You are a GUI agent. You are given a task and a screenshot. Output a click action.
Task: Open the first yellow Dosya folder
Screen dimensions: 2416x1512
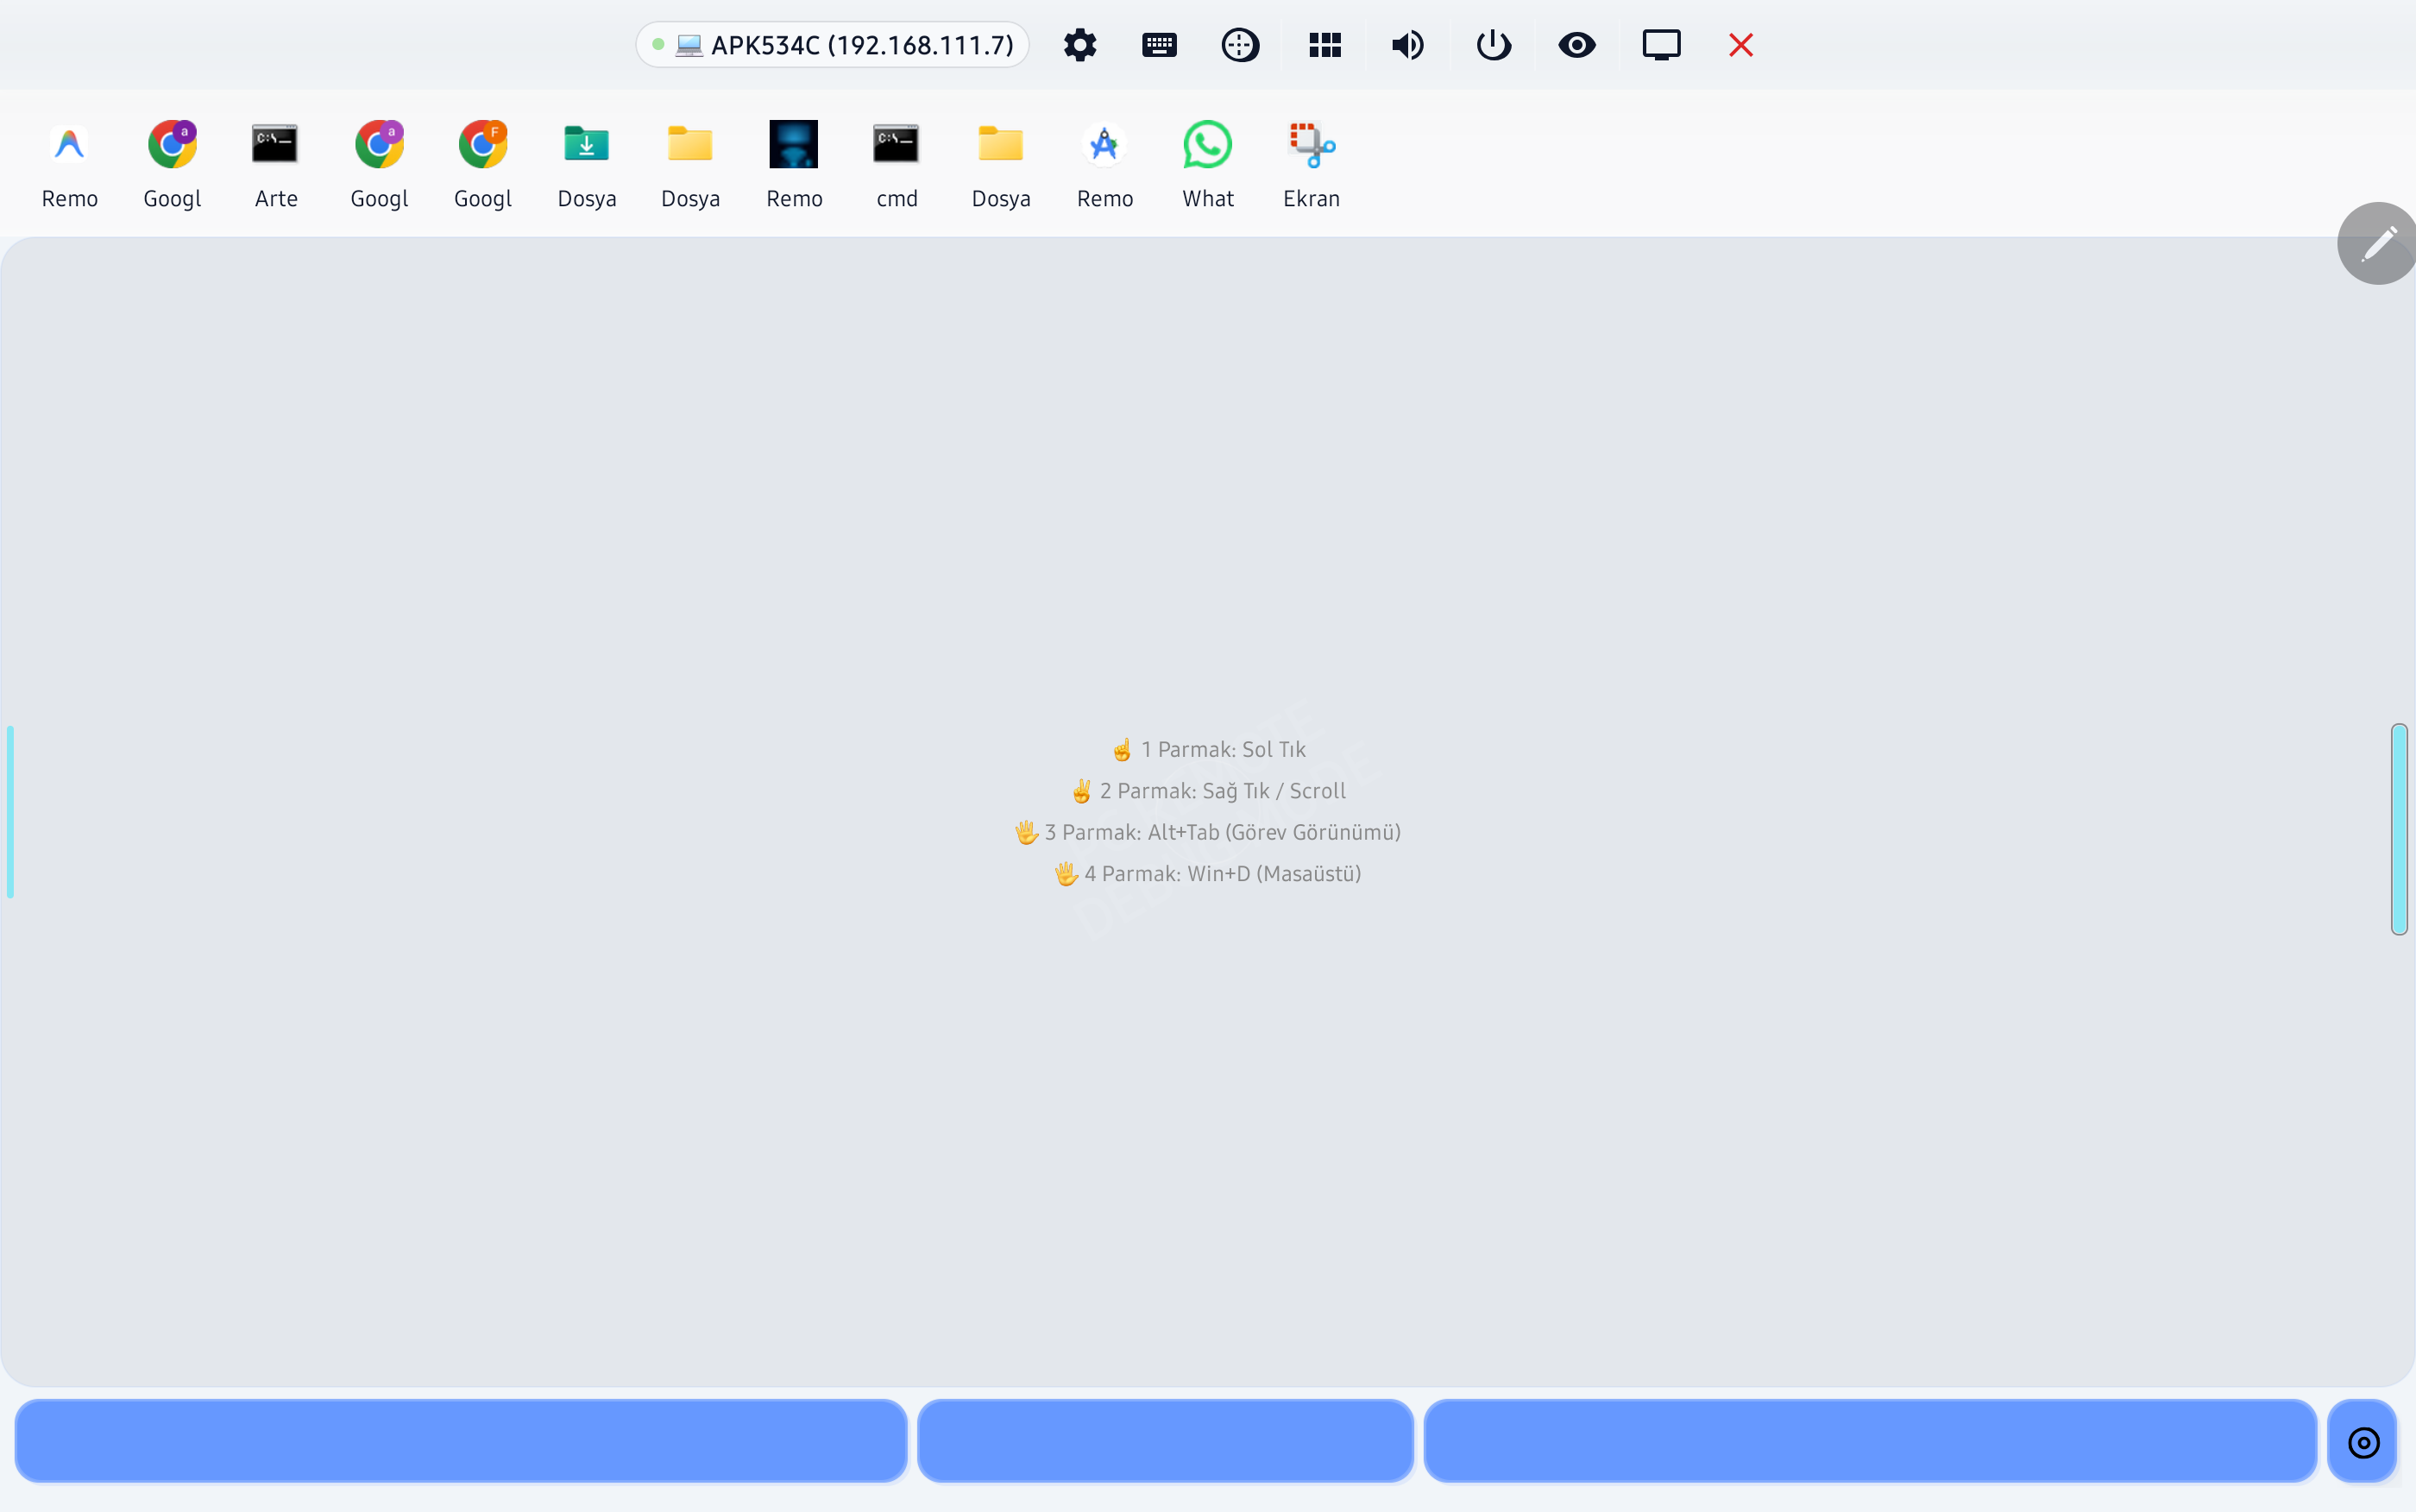pyautogui.click(x=690, y=165)
